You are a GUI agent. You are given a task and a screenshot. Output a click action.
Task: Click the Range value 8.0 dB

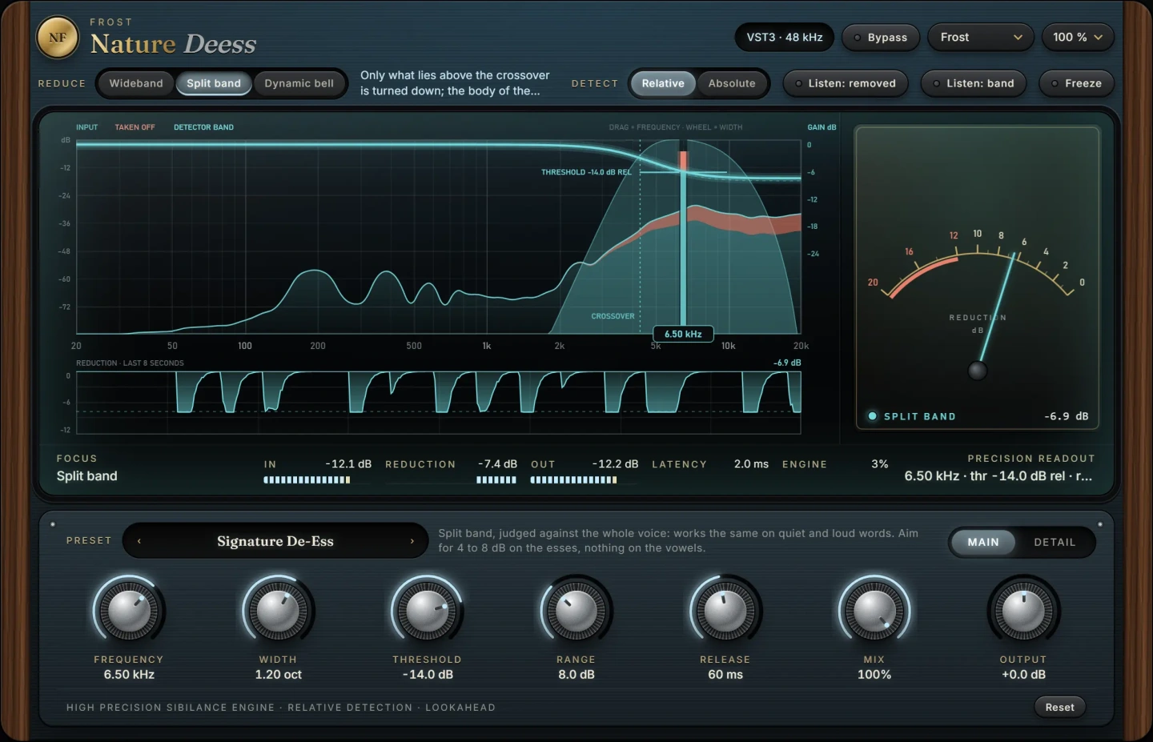click(576, 675)
